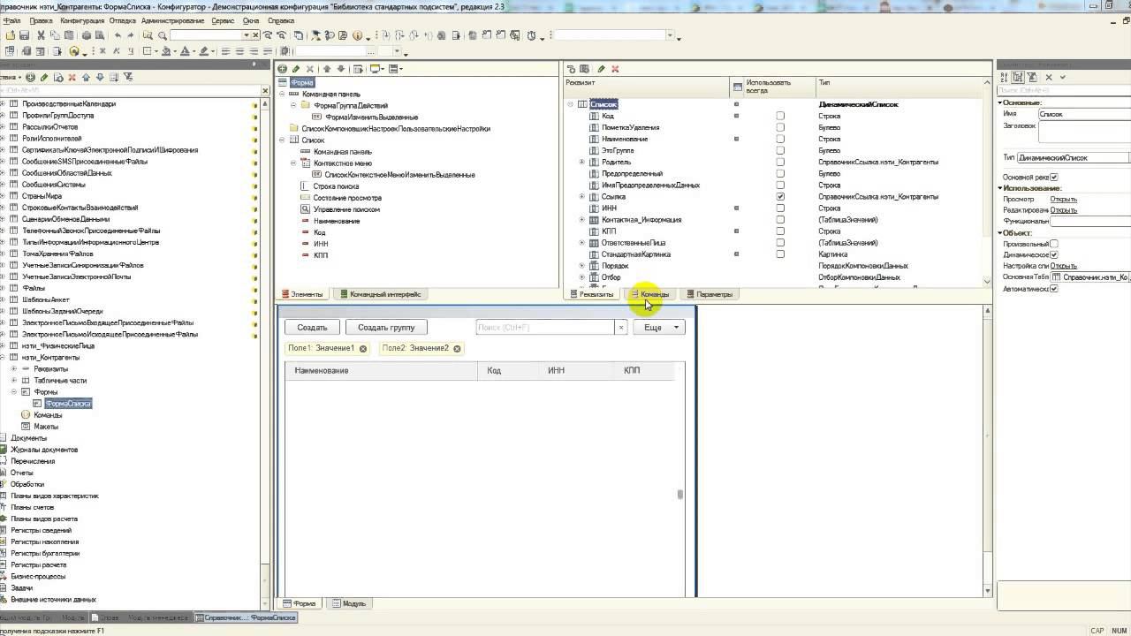The image size is (1131, 636).
Task: Click red delete icon in configuration tree toolbar
Action: click(x=72, y=77)
